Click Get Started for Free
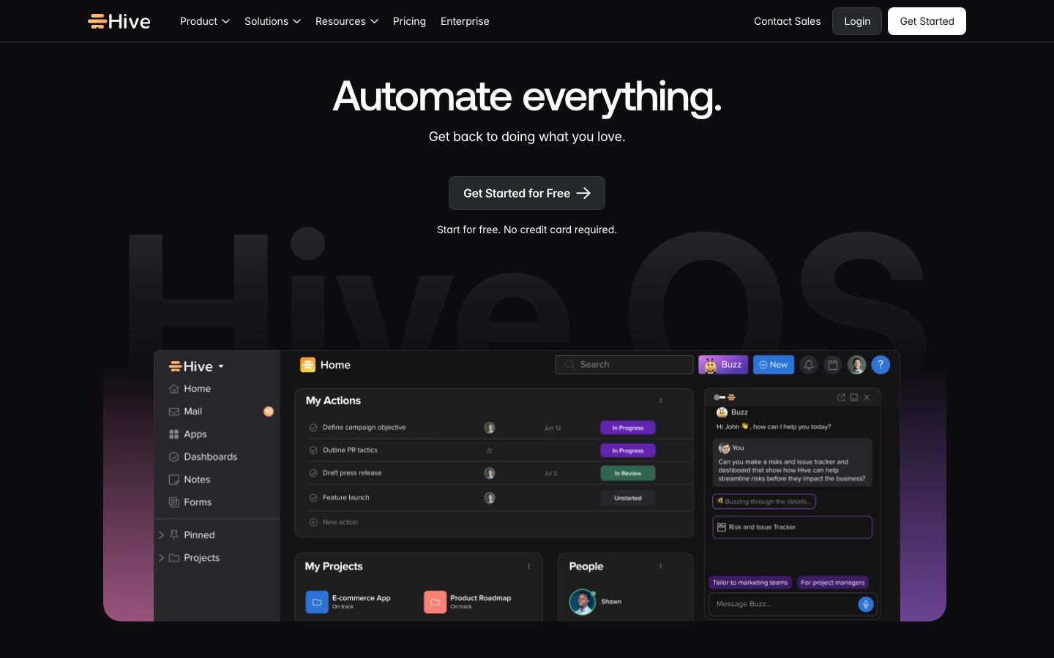Viewport: 1054px width, 658px height. coord(527,193)
